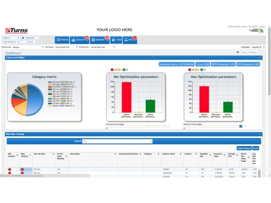
Task: Click inside the Search input field
Action: click(x=118, y=141)
